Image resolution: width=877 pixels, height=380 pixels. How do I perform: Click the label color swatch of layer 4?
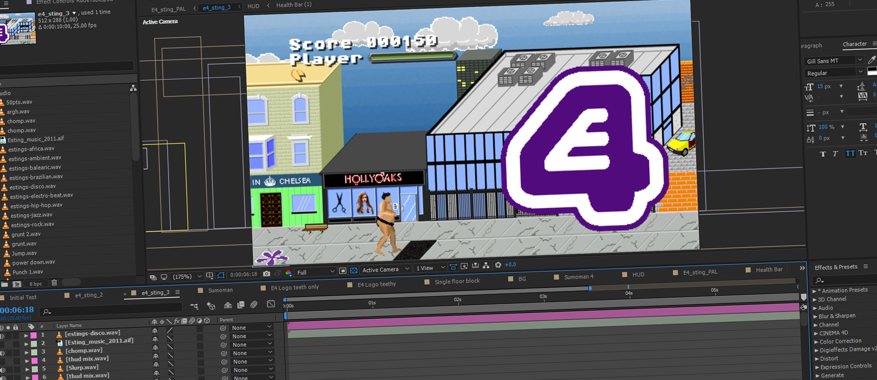(35, 361)
